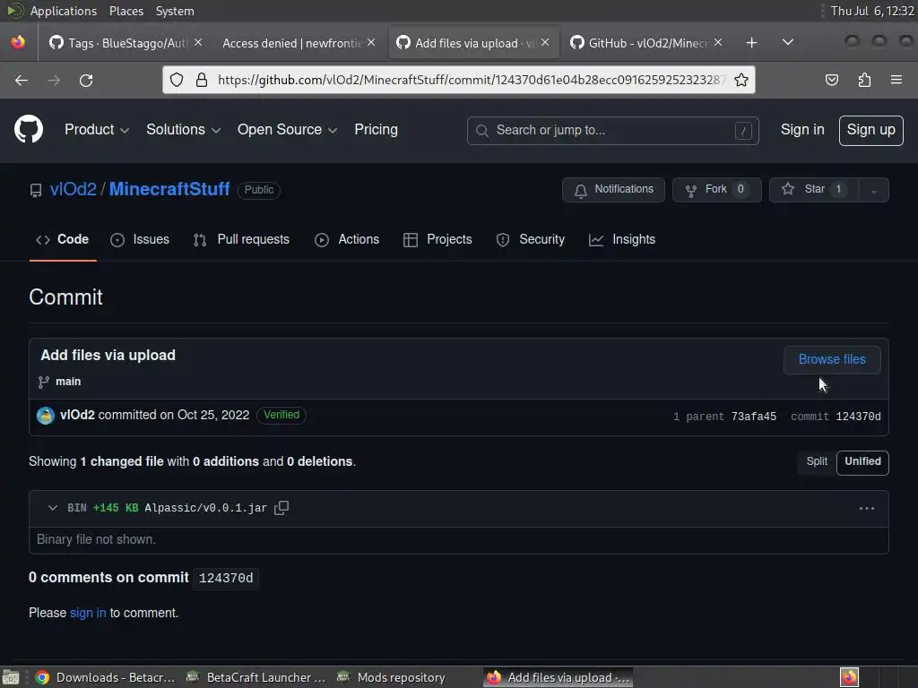
Task: Select the Unified diff view
Action: [x=862, y=462]
